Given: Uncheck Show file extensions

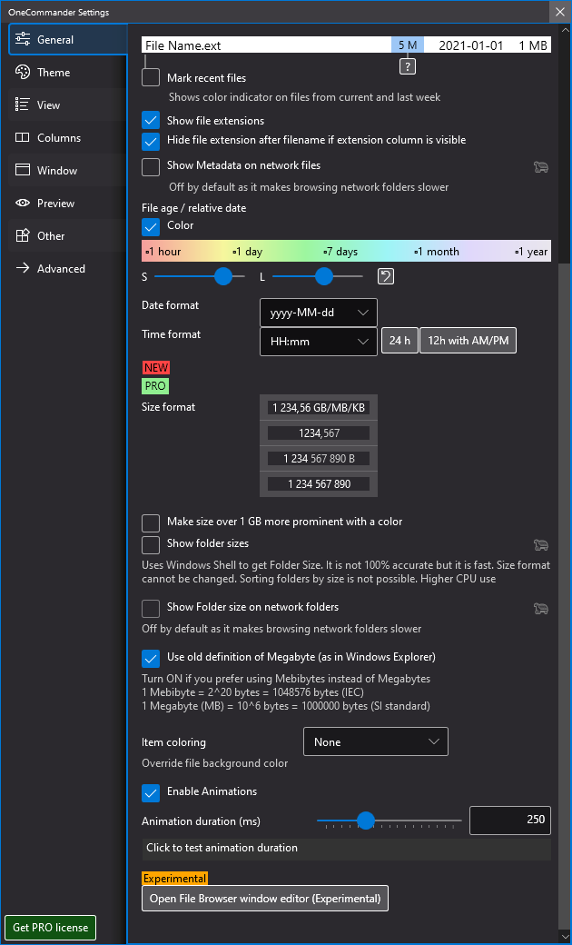Looking at the screenshot, I should tap(152, 121).
